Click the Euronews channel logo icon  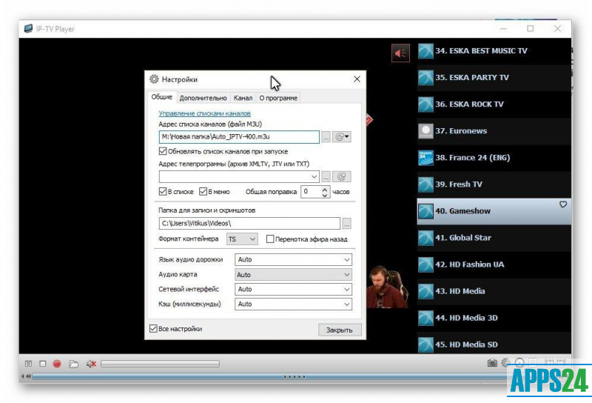[425, 131]
